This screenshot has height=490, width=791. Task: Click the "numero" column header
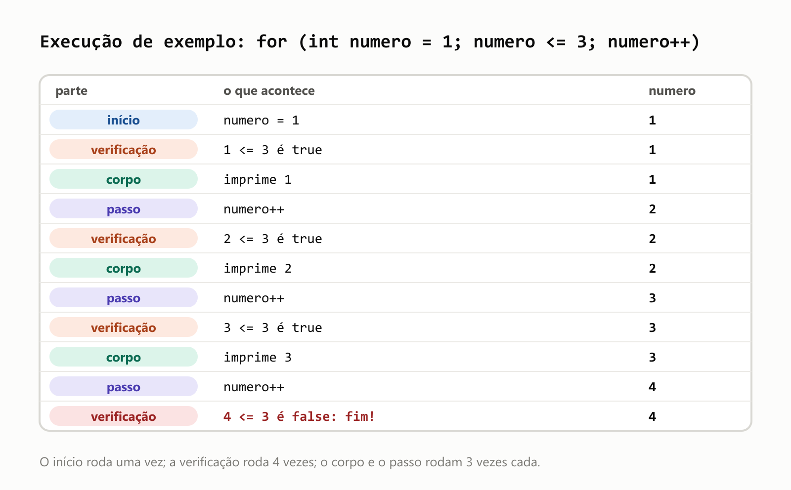[672, 91]
